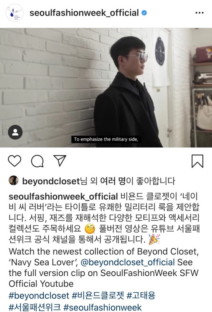The height and width of the screenshot is (312, 212).
Task: View beyondcloset profile from likes line
Action: (x=51, y=181)
